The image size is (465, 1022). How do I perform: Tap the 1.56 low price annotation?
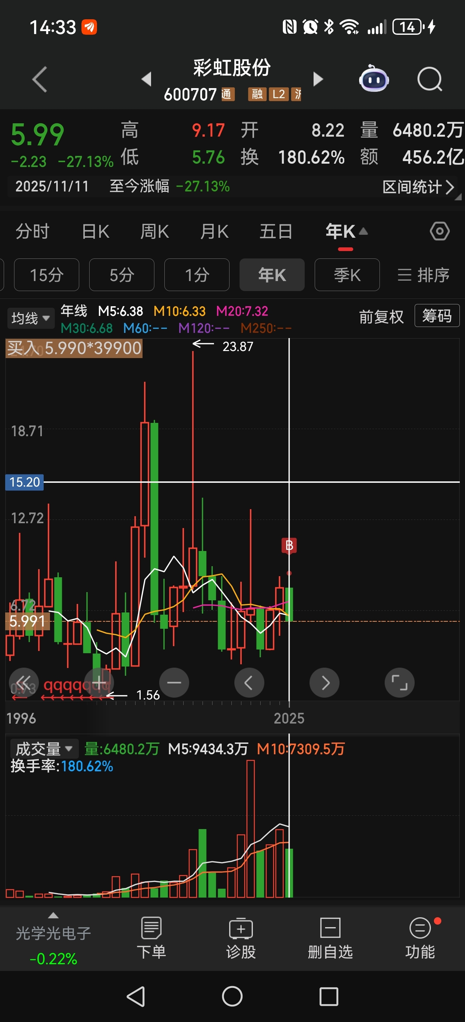pos(148,695)
